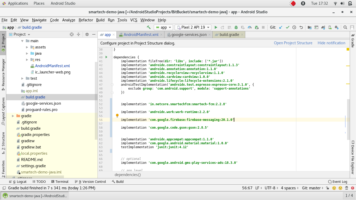356x200 pixels.
Task: Switch to the google-services.json tab
Action: 189,35
